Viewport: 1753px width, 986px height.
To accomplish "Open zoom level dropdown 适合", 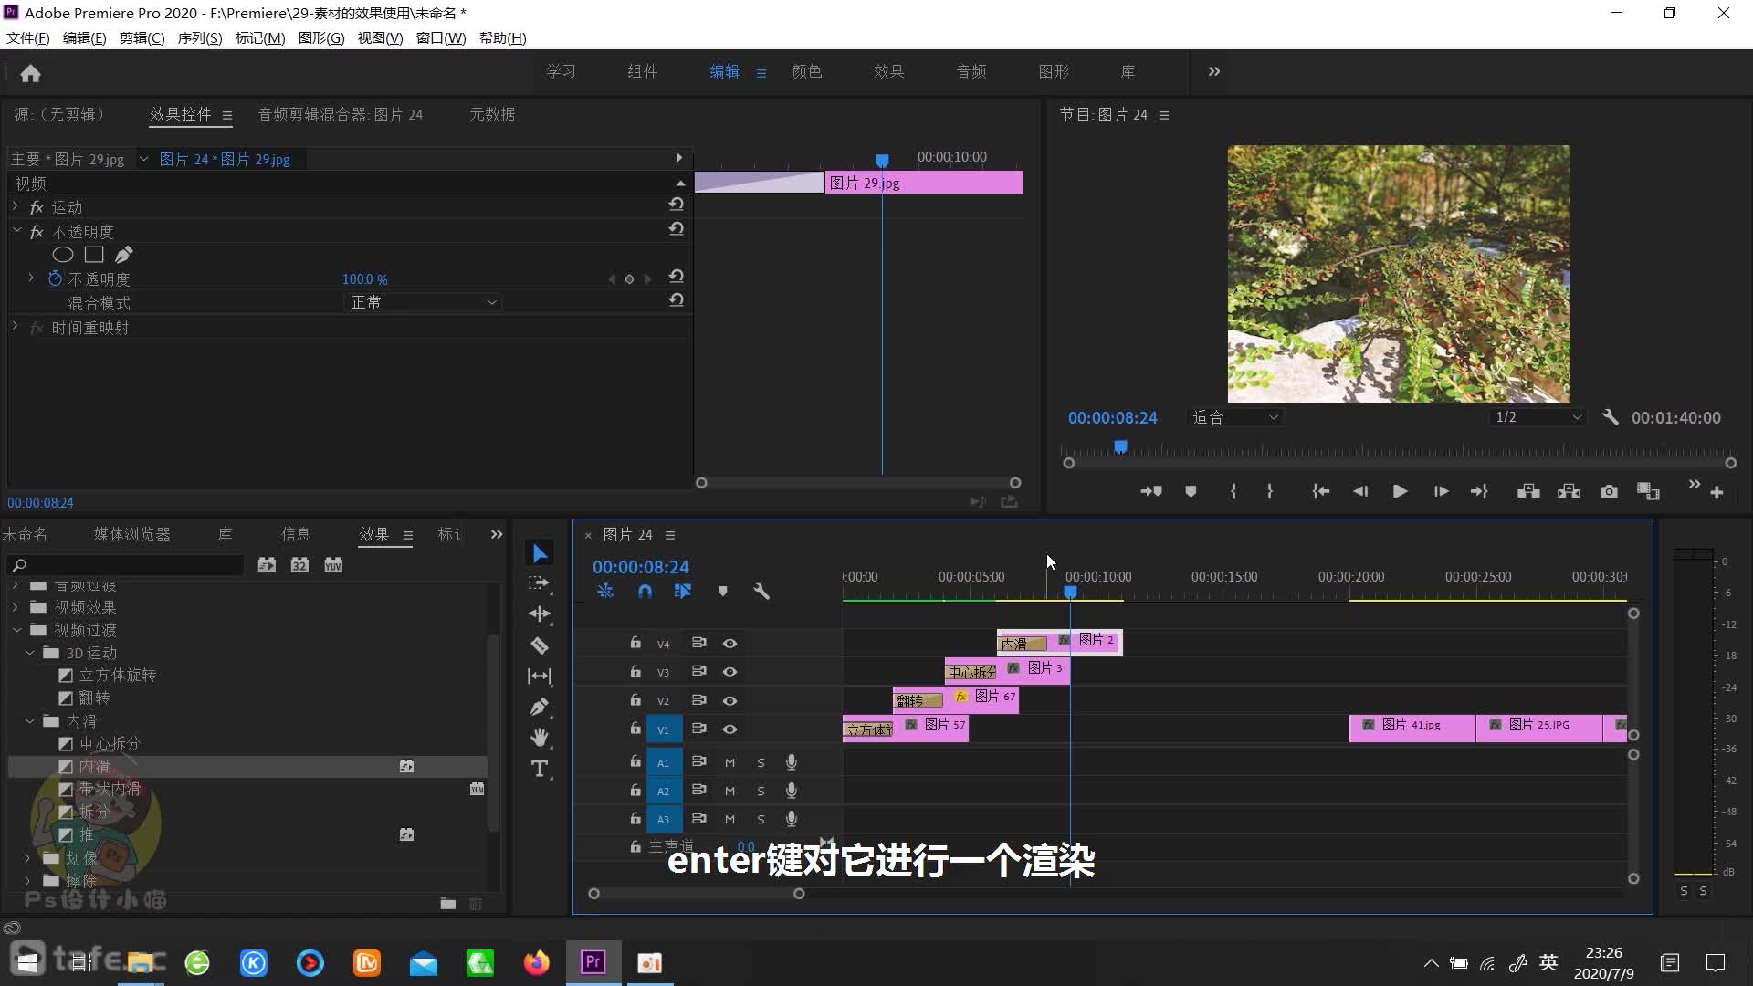I will point(1235,417).
